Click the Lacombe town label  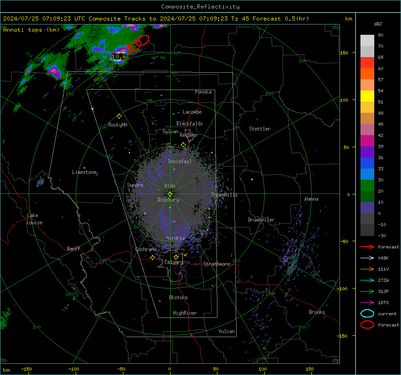point(192,112)
